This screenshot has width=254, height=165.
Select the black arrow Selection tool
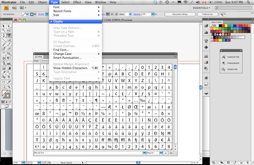point(4,26)
